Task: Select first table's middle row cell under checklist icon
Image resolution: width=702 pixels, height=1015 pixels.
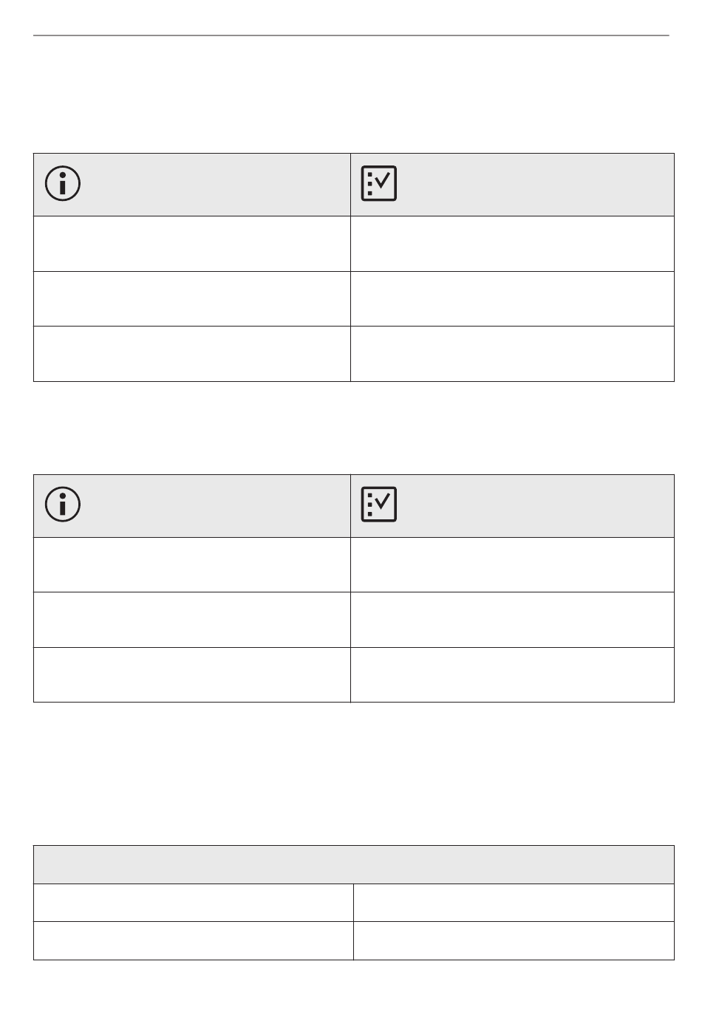Action: click(512, 298)
